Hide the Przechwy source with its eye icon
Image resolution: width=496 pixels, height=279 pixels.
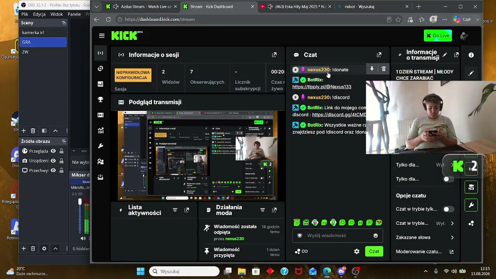point(53,170)
